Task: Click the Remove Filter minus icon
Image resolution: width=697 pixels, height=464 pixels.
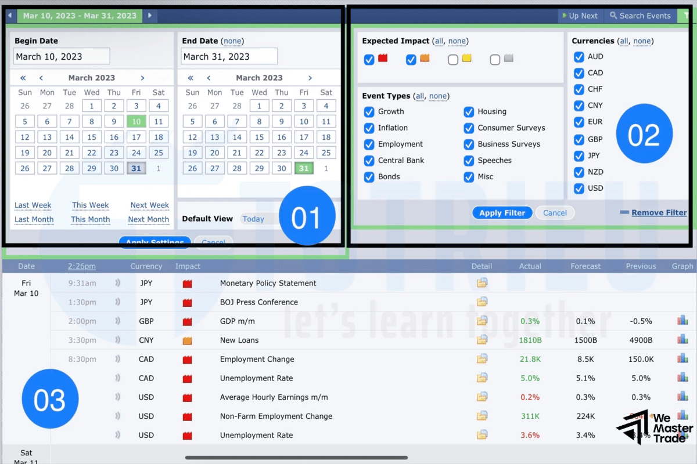Action: [626, 212]
